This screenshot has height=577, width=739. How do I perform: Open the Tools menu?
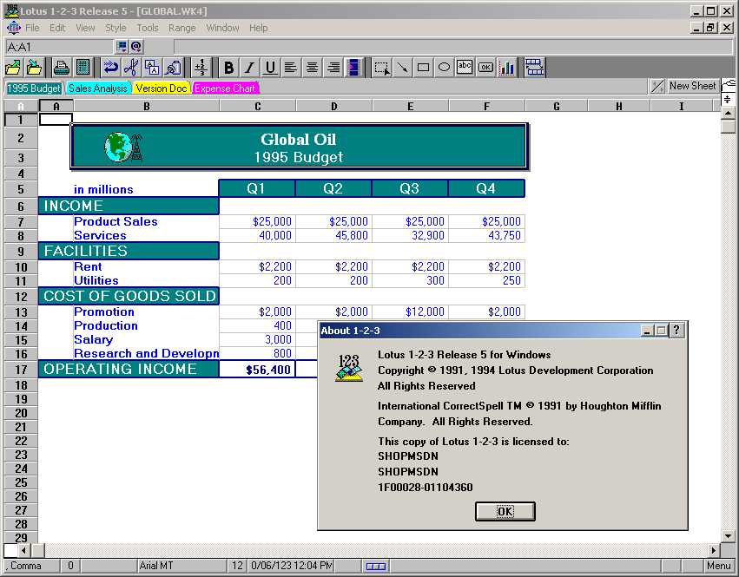tap(148, 28)
